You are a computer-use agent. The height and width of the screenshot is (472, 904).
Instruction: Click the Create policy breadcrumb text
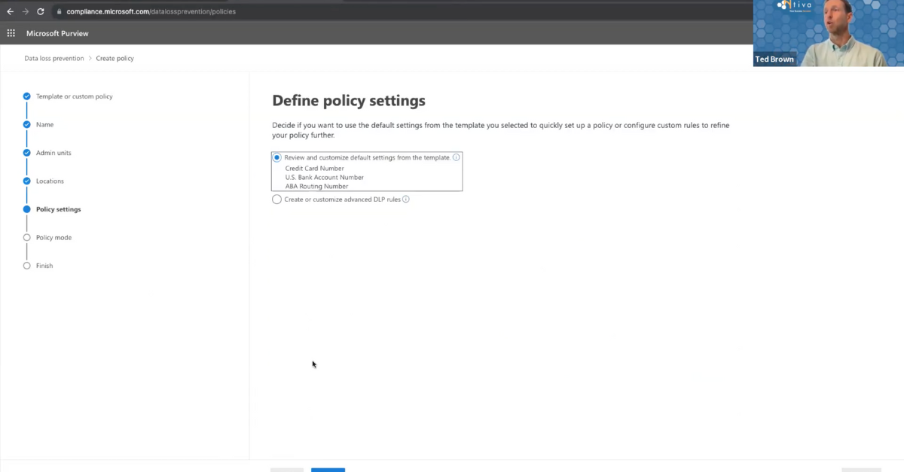(115, 58)
